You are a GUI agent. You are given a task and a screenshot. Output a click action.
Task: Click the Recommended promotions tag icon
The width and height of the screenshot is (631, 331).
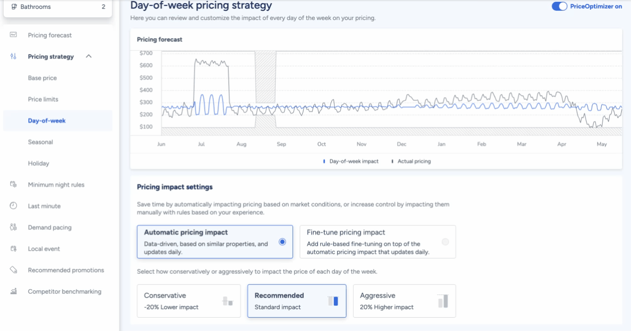click(x=13, y=270)
